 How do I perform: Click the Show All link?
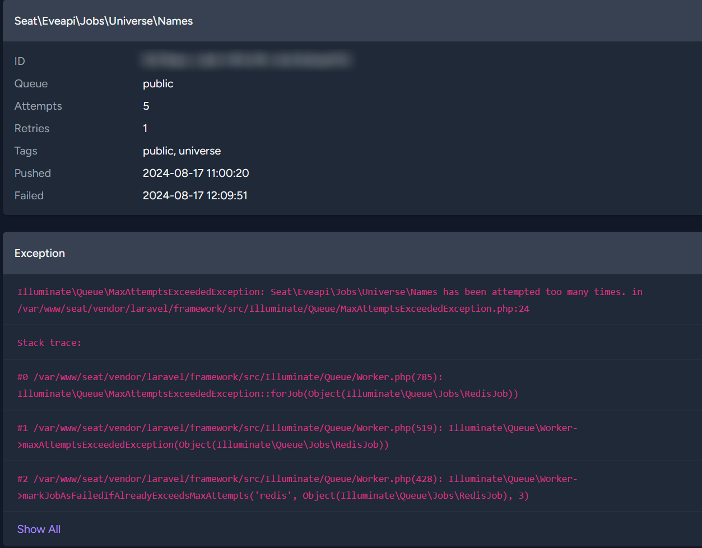click(39, 529)
